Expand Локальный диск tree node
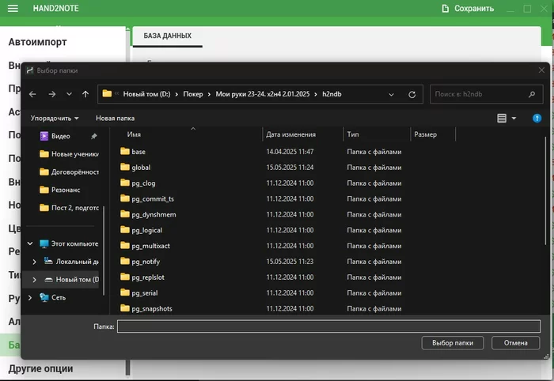 pos(34,262)
